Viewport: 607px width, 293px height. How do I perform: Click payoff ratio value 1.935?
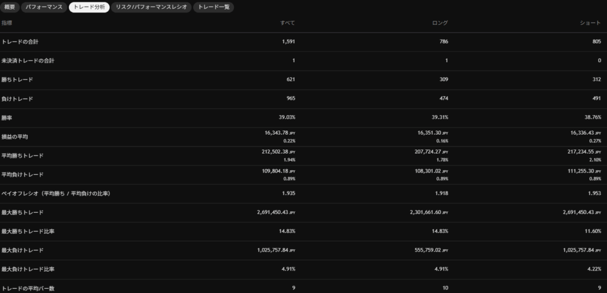tap(289, 193)
